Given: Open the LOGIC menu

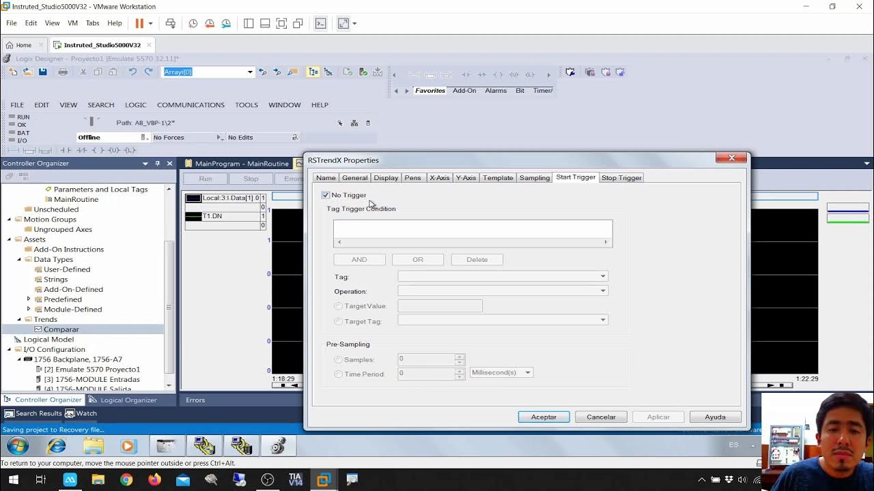Looking at the screenshot, I should coord(135,105).
